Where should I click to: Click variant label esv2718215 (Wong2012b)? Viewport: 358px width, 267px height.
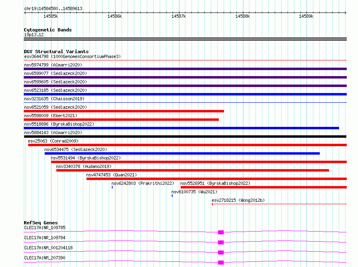coord(238,200)
